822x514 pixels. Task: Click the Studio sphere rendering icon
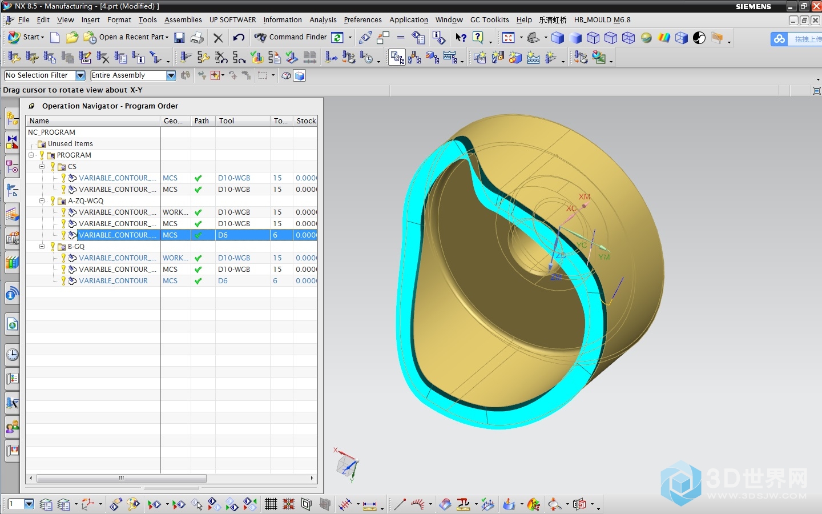[646, 38]
